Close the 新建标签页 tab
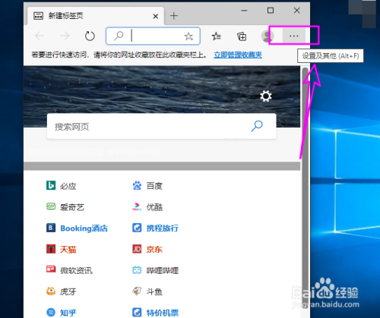380x318 pixels. click(156, 17)
